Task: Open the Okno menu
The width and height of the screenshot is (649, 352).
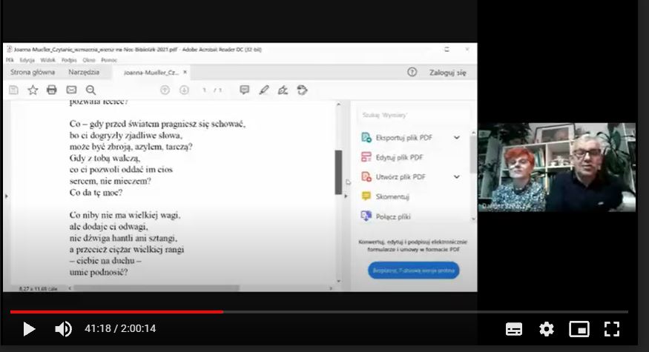Action: [89, 60]
